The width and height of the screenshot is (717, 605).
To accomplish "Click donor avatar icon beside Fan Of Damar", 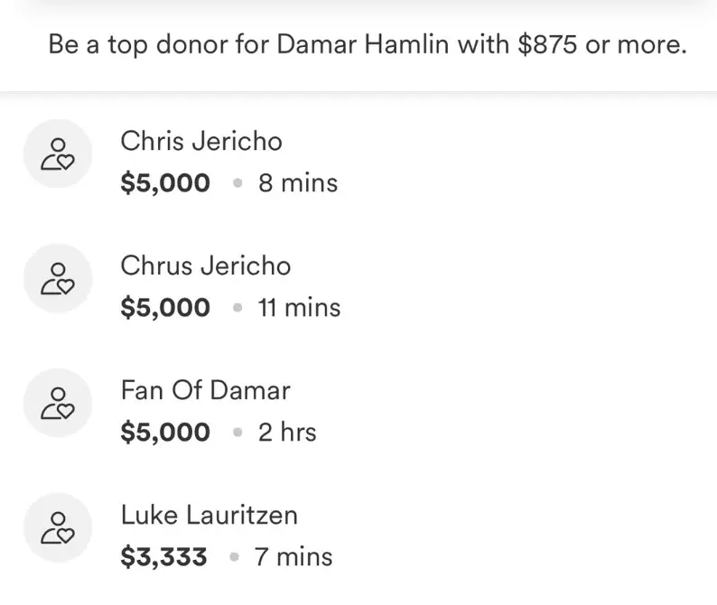I will click(58, 403).
